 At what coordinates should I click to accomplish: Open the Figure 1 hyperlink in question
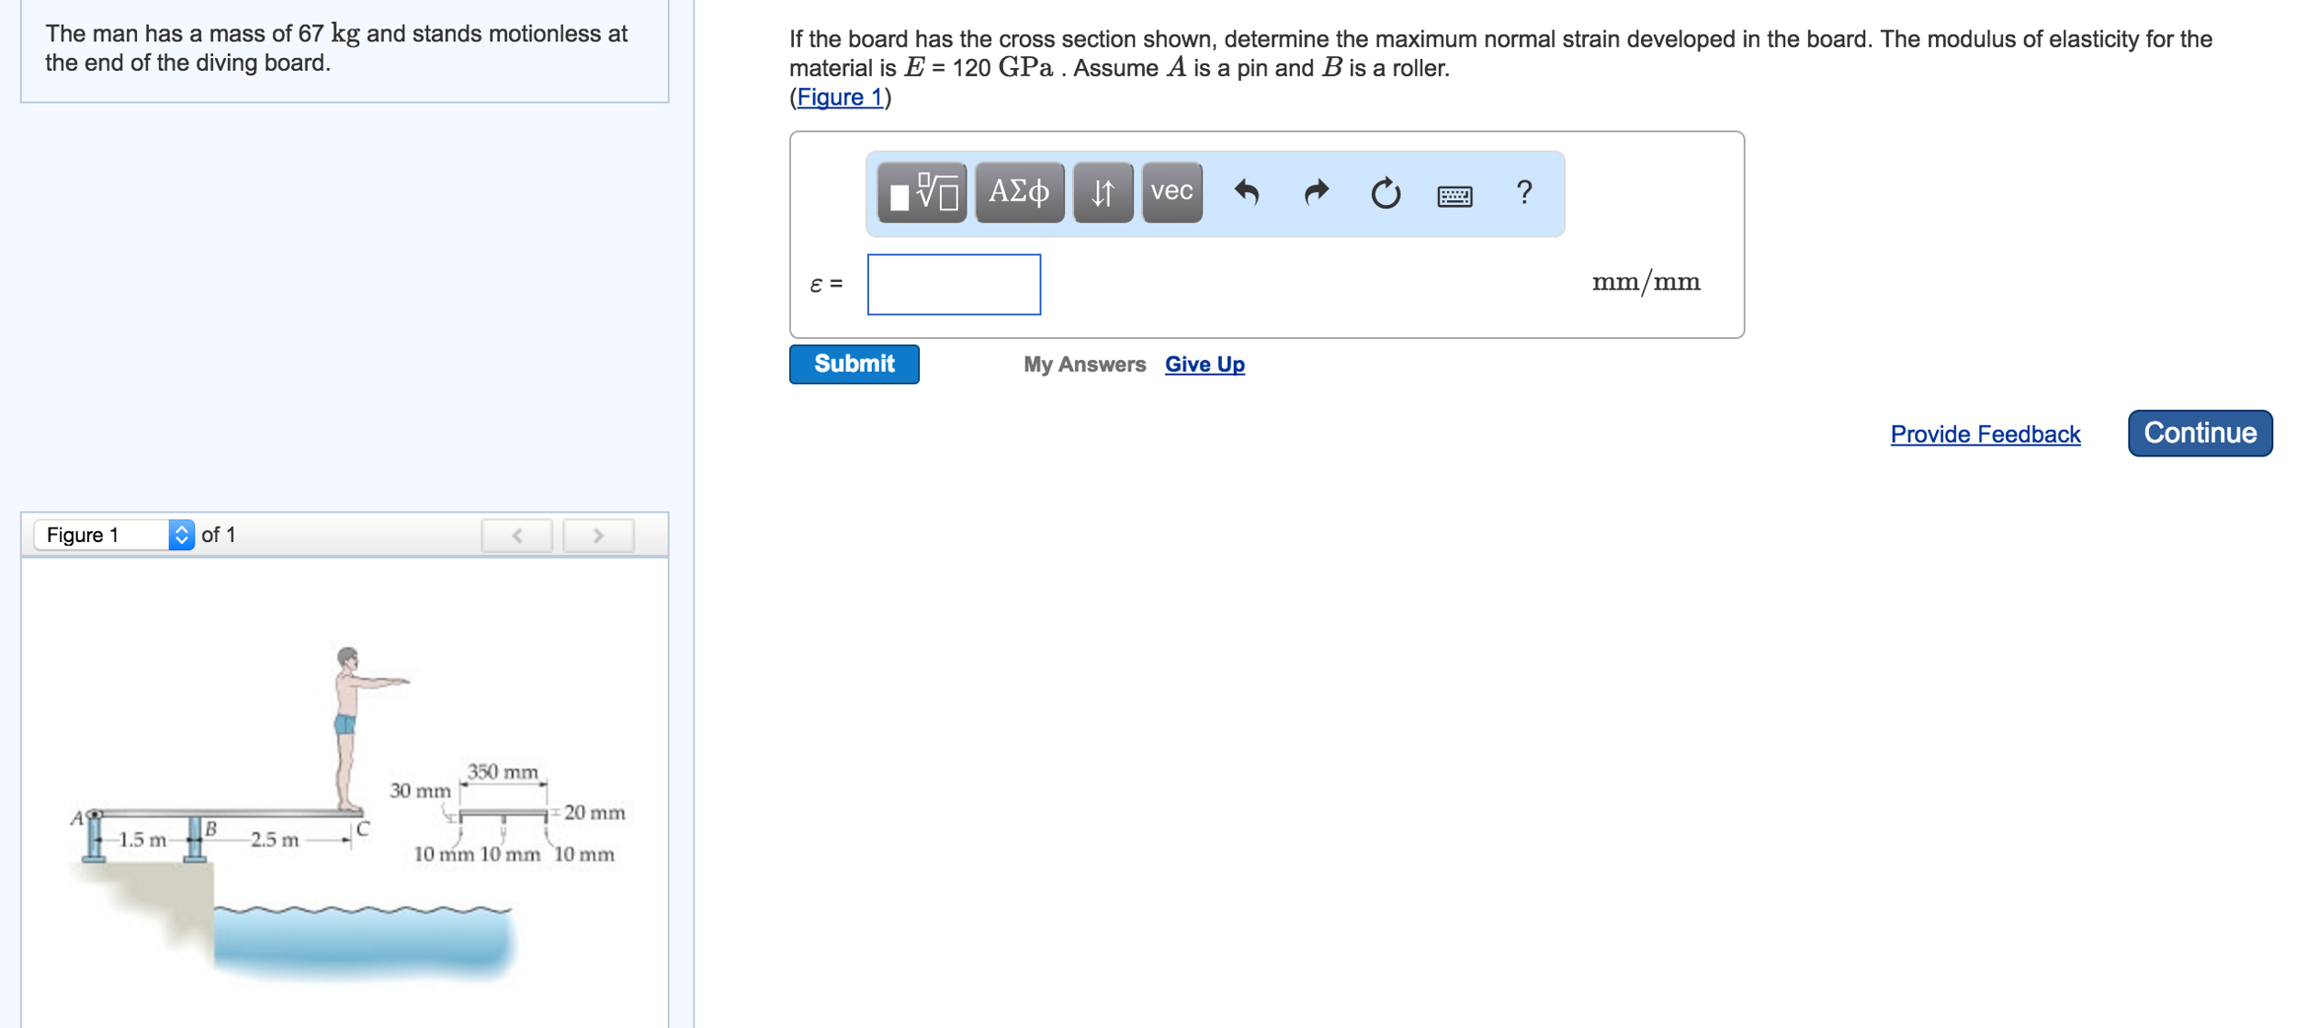(839, 97)
